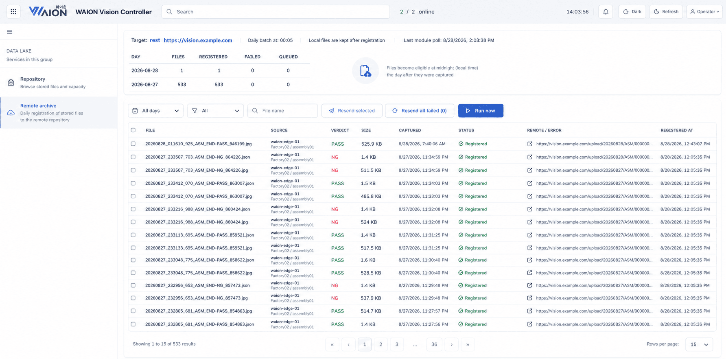Open the All status filter dropdown
726x359 pixels.
click(215, 111)
